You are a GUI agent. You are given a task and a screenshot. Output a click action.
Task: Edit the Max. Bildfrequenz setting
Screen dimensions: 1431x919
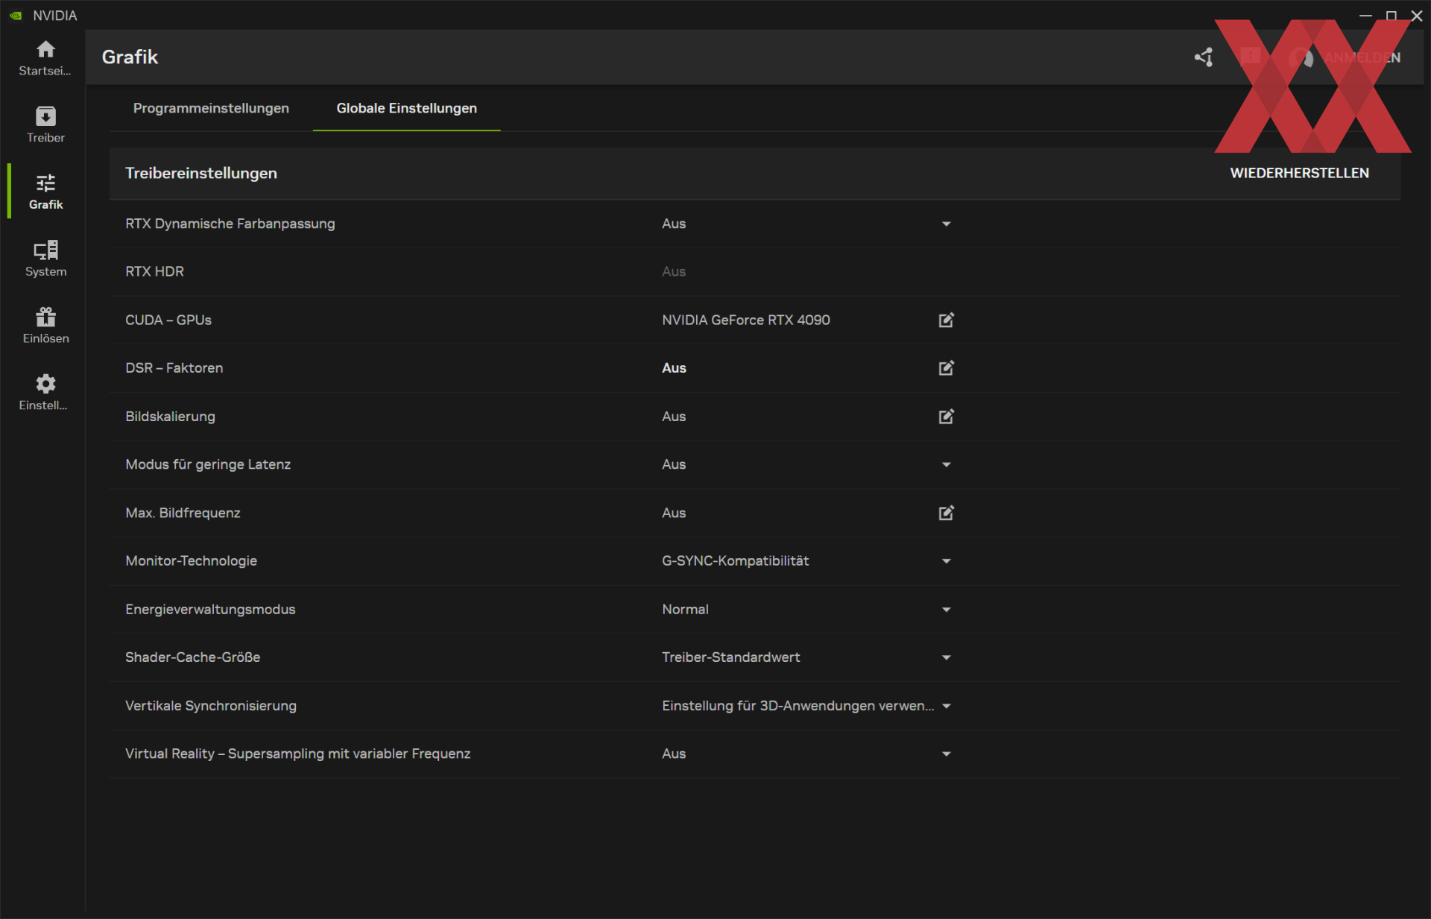pos(946,513)
